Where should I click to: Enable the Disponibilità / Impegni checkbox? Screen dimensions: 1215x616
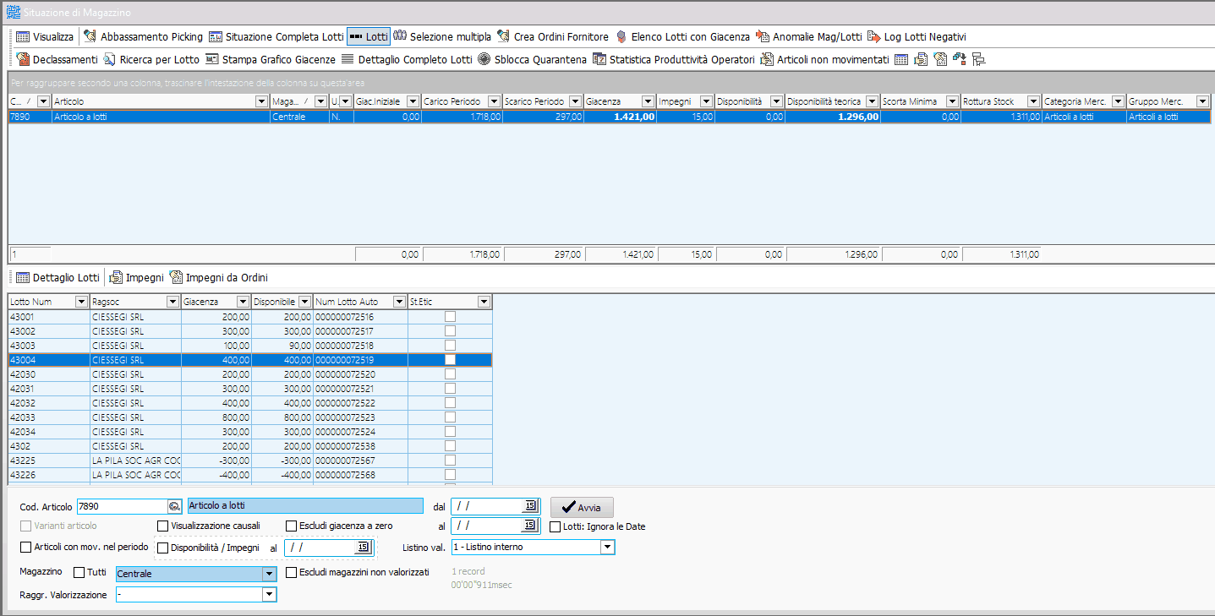pos(163,548)
